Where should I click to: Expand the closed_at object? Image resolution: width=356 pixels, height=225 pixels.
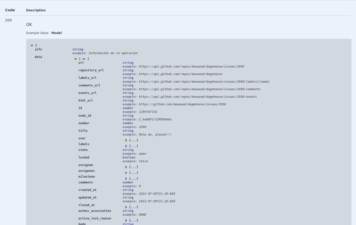(126, 207)
